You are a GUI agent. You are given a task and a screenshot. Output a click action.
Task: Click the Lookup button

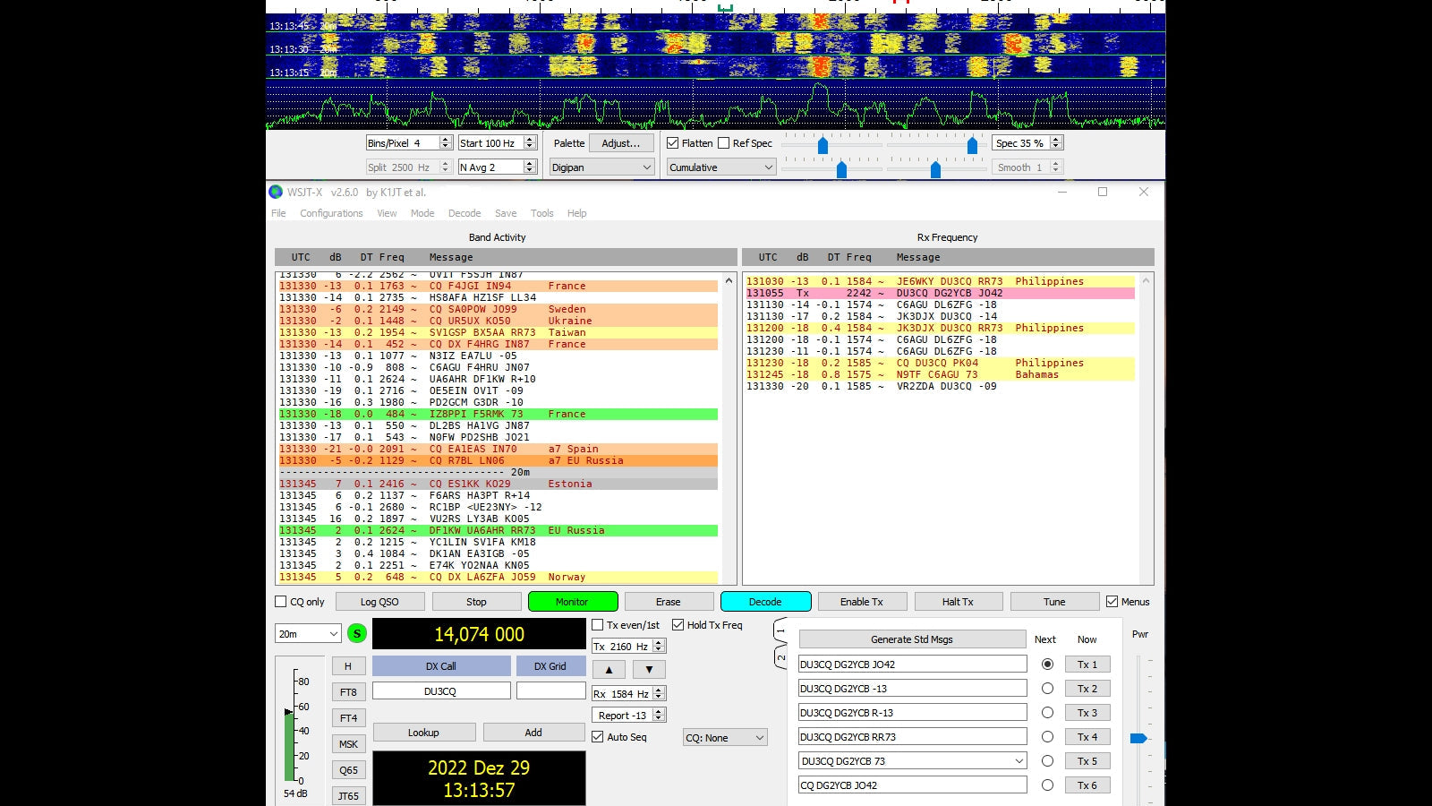pos(424,732)
